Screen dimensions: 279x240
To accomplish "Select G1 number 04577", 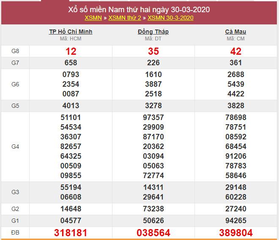I will 71,221.
